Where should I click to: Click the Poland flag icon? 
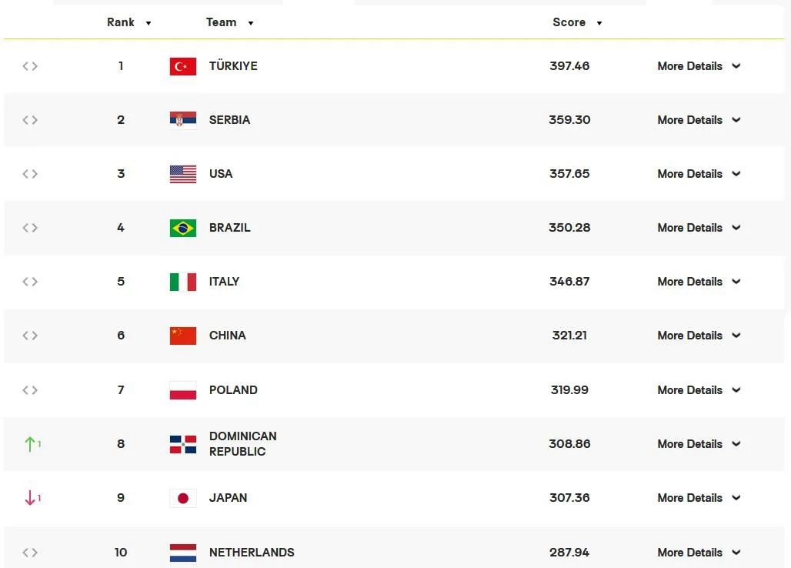click(183, 390)
